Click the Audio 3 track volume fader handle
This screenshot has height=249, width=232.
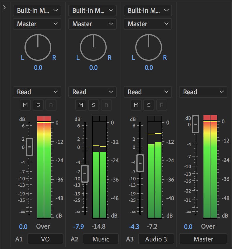[x=140, y=163]
